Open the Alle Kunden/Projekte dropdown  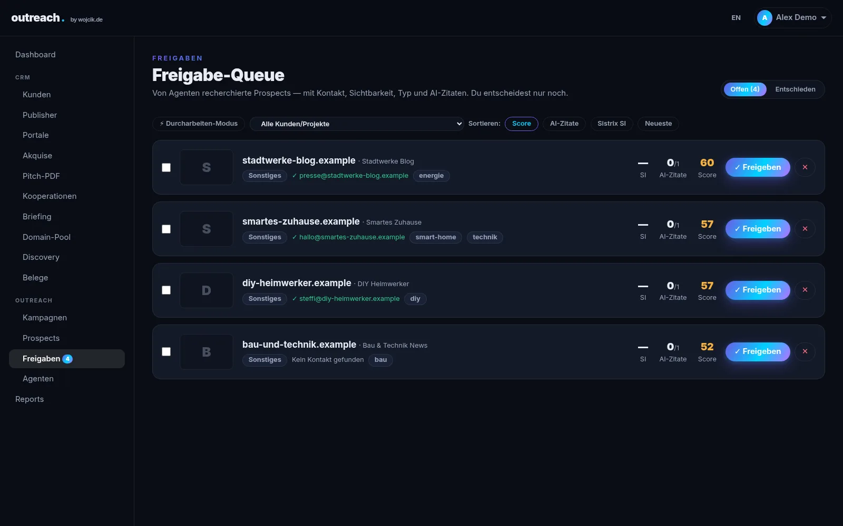coord(357,124)
